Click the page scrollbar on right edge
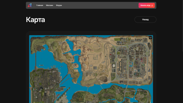This screenshot has width=183, height=103. [182, 26]
